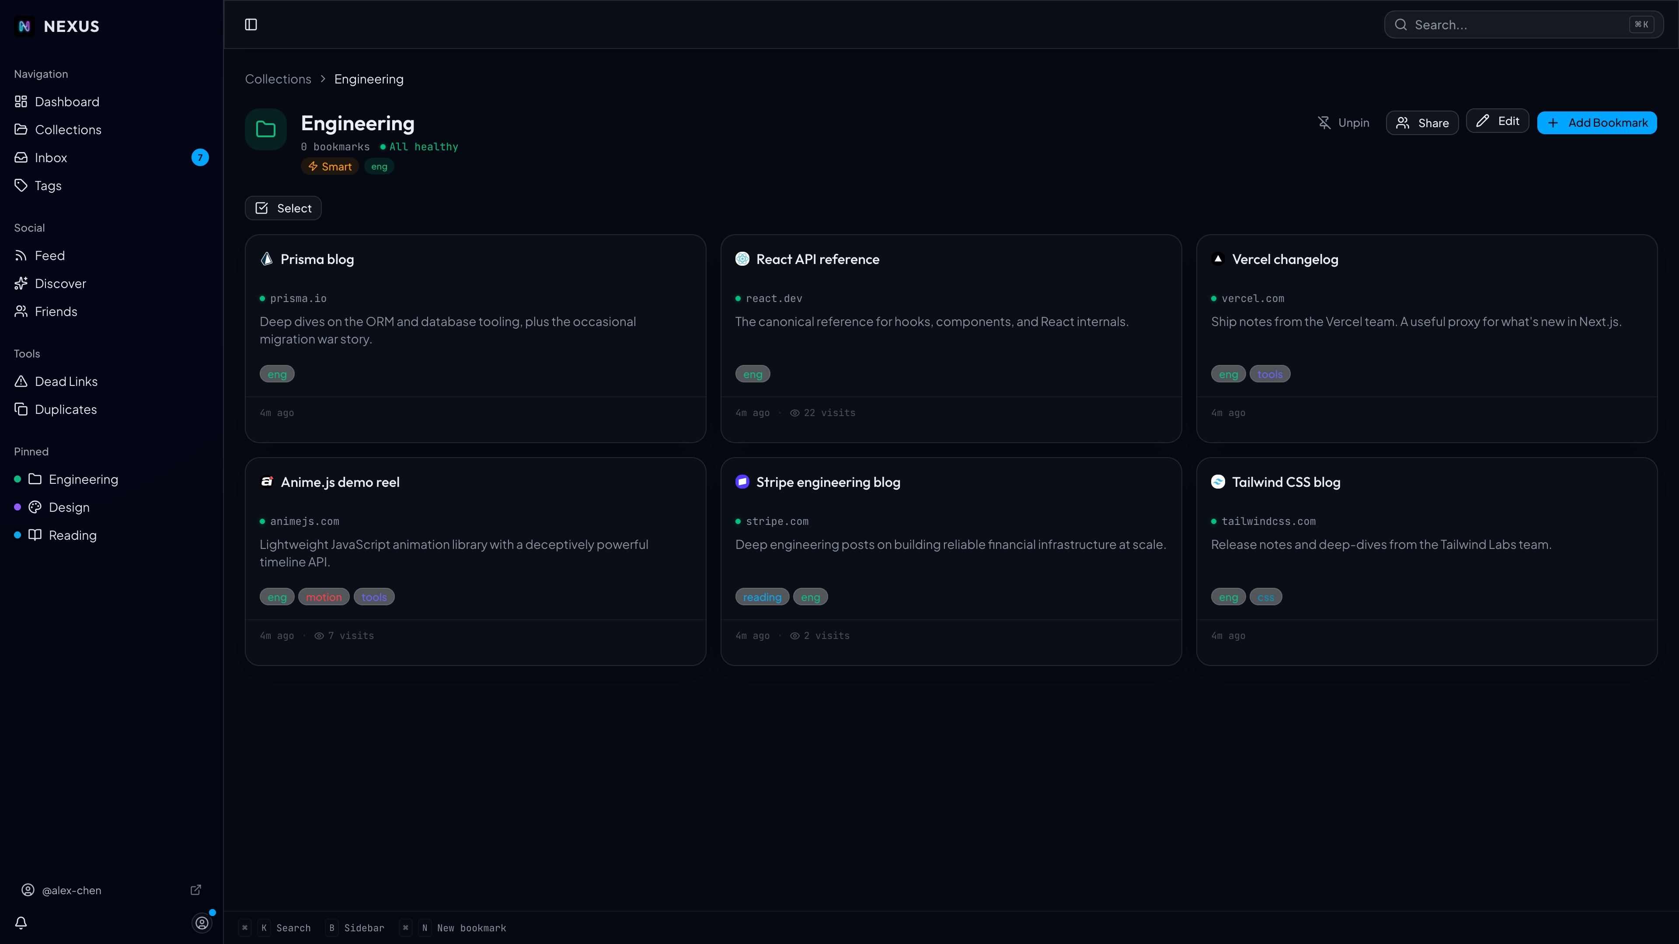Open the Anime.js demo reel bookmark
Screen dimensions: 1679x944
[x=340, y=482]
